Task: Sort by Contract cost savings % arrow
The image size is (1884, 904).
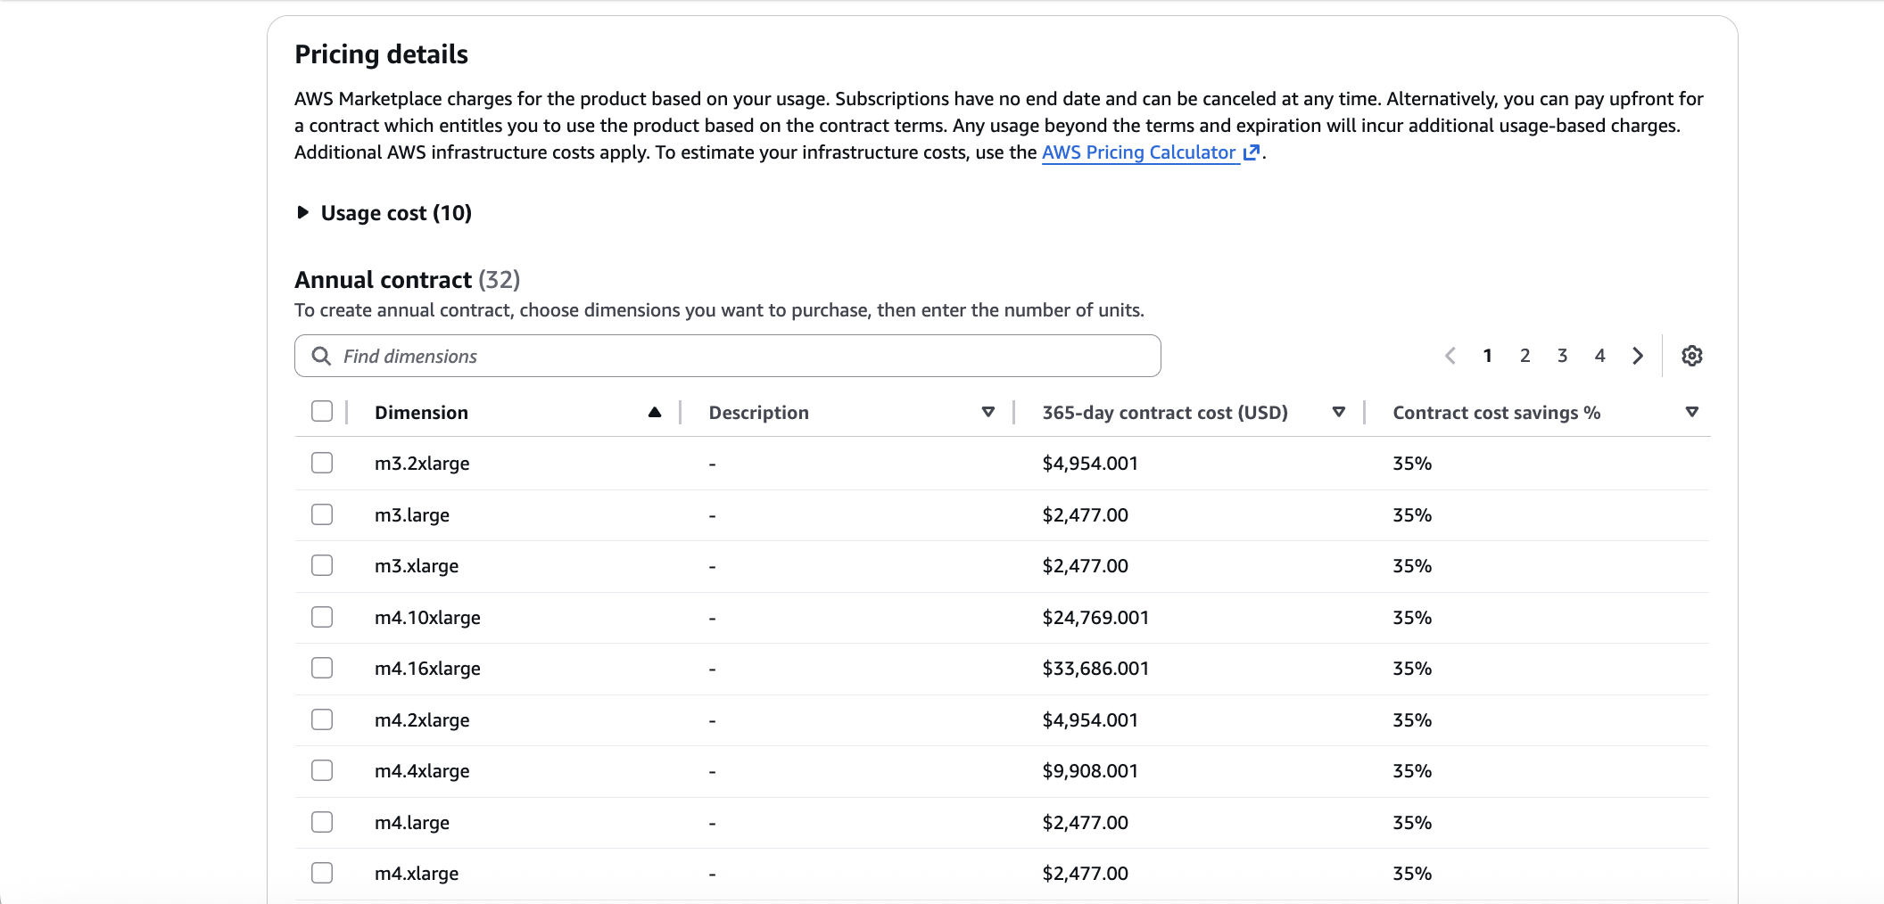Action: (x=1691, y=412)
